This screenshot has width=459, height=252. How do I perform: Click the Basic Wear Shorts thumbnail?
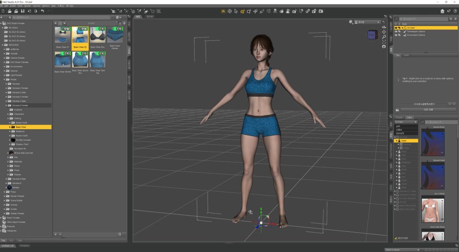click(x=63, y=60)
